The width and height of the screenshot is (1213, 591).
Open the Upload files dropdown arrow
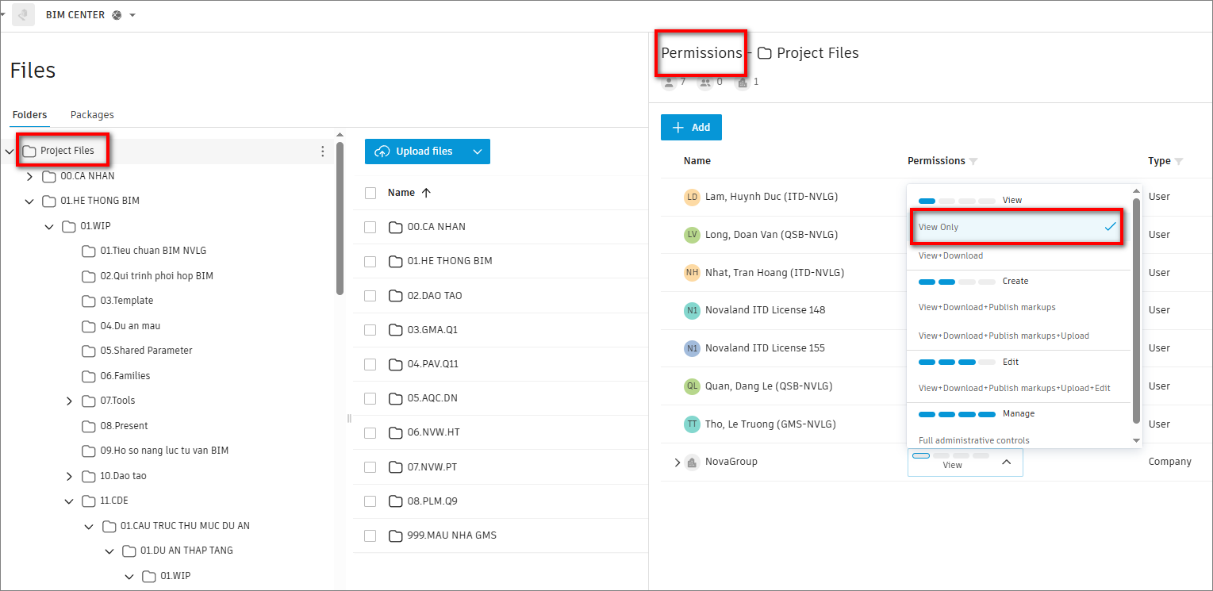click(478, 152)
